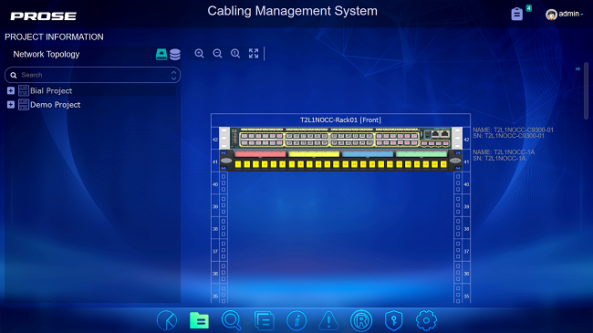This screenshot has height=333, width=593.
Task: Expand the Bial Project tree node
Action: coord(11,91)
